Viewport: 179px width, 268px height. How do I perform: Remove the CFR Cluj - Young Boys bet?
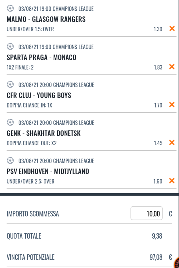(172, 105)
